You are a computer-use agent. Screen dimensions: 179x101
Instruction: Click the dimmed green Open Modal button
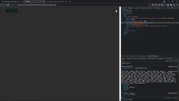[x=12, y=11]
